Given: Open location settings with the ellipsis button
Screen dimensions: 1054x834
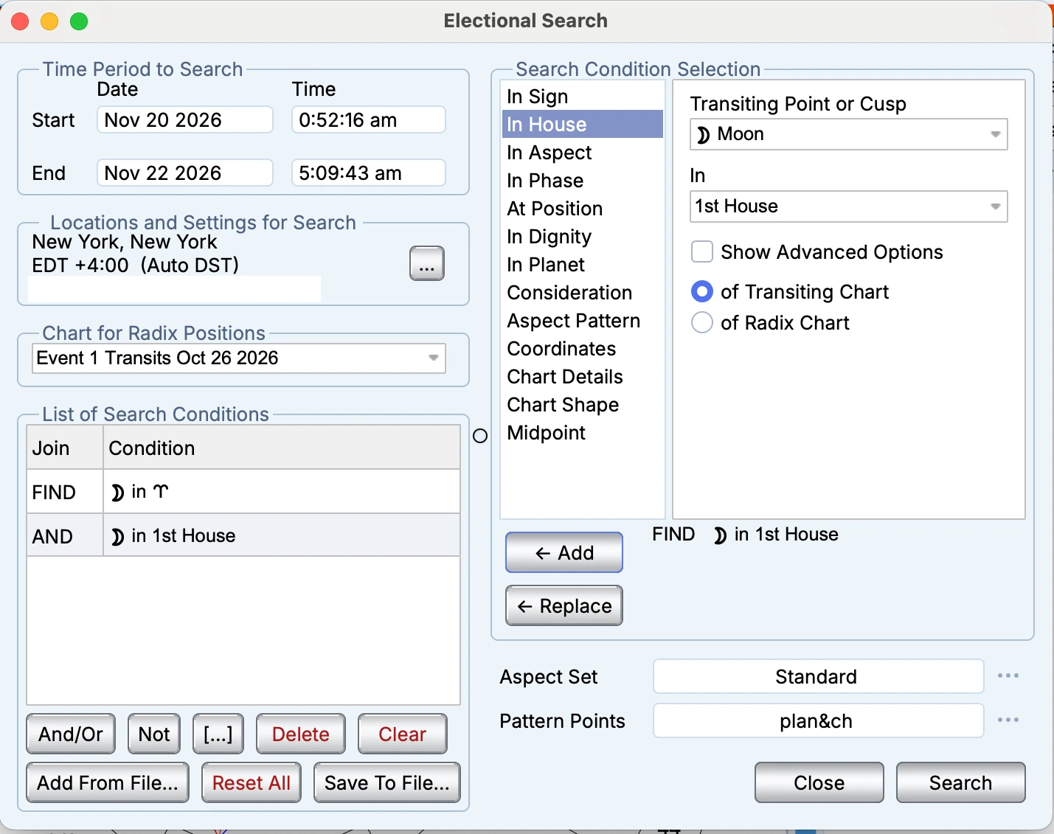Looking at the screenshot, I should [427, 263].
